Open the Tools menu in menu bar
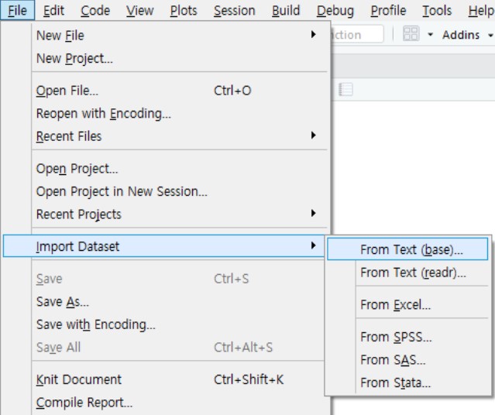This screenshot has width=495, height=415. [x=437, y=11]
